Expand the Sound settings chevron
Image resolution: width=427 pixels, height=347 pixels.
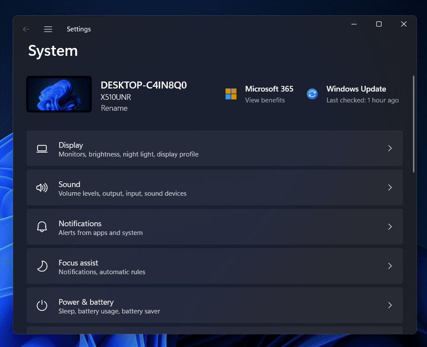tap(390, 187)
